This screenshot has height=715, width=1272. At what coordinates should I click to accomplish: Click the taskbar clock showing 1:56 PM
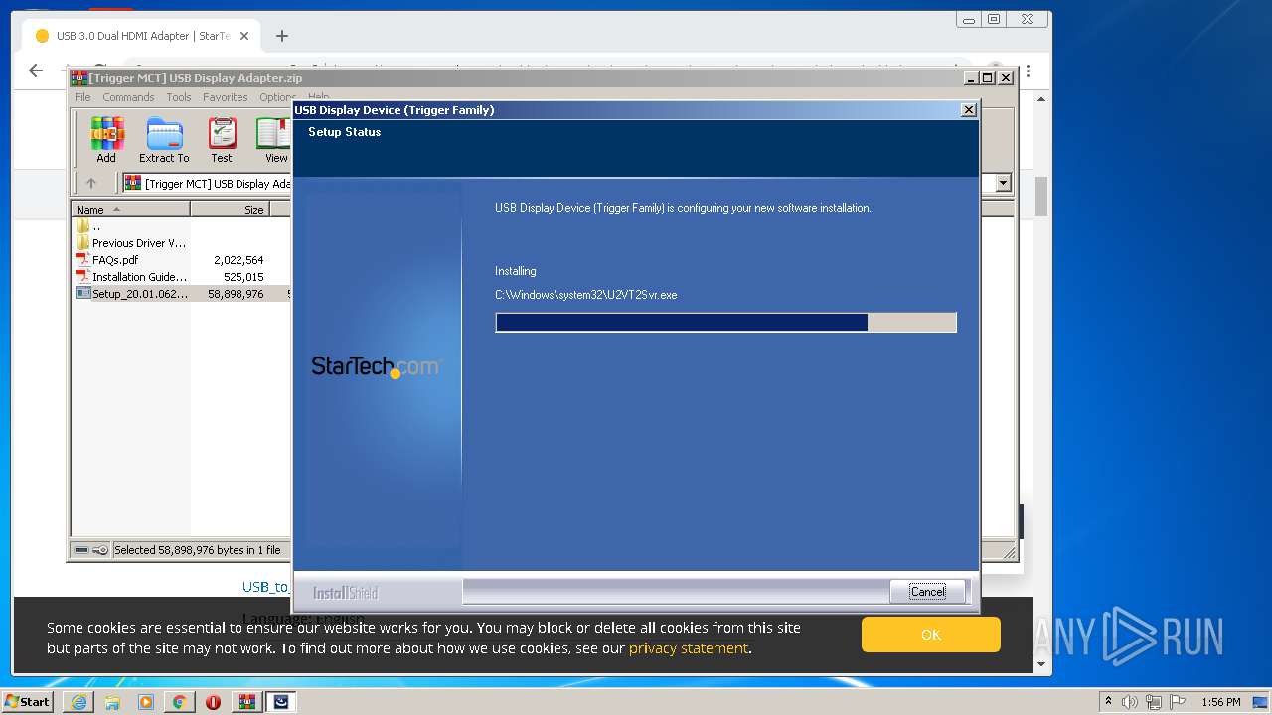(1220, 702)
